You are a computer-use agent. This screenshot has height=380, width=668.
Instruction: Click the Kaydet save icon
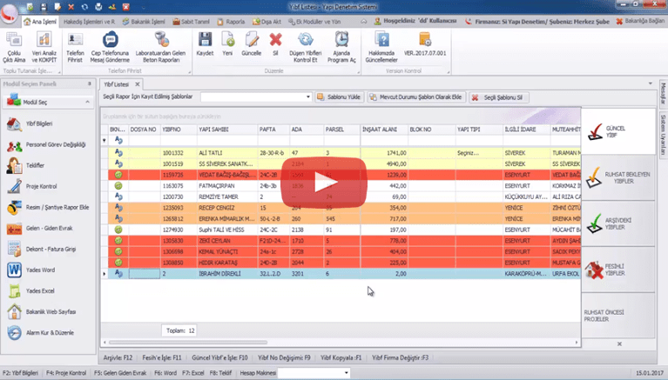206,43
